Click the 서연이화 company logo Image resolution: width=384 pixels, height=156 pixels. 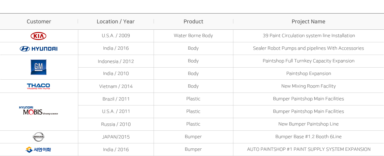pos(38,150)
